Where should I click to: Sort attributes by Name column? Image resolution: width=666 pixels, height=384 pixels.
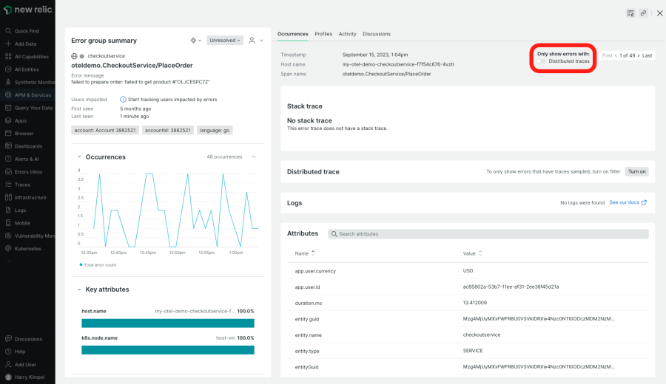pyautogui.click(x=305, y=253)
